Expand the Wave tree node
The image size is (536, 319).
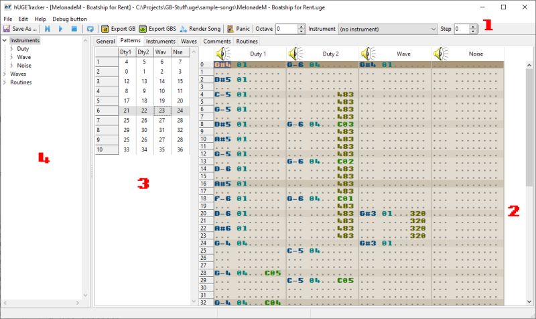coord(11,57)
